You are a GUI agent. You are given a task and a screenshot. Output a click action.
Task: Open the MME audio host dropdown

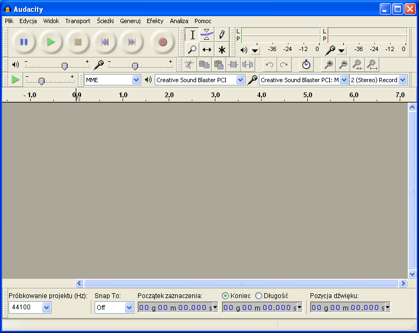tap(136, 80)
